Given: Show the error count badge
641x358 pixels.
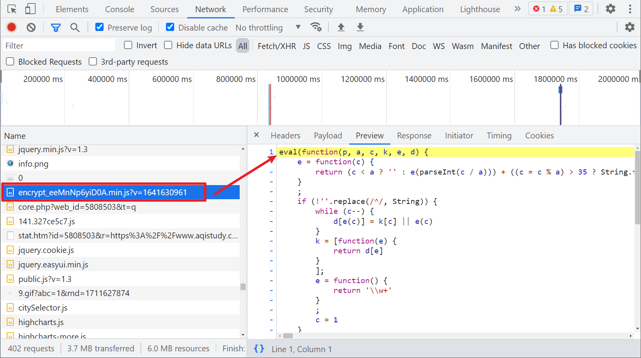Looking at the screenshot, I should [x=539, y=9].
